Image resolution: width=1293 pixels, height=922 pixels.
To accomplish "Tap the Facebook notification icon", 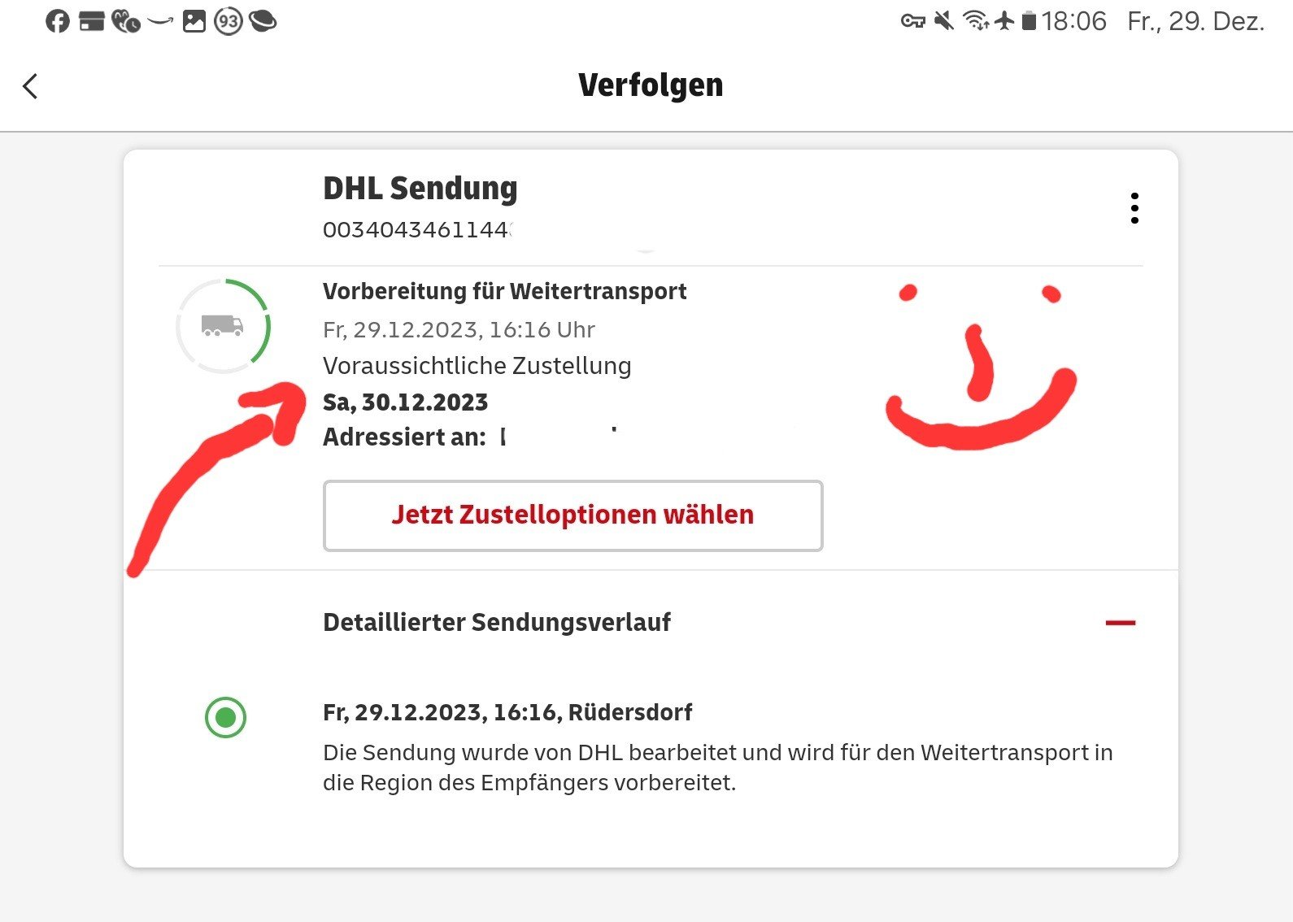I will coord(58,21).
